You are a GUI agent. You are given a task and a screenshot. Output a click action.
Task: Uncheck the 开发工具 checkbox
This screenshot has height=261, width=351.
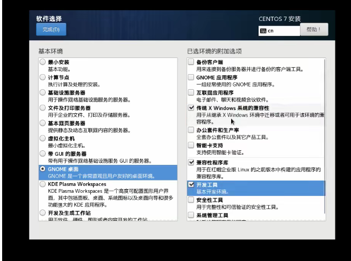click(x=191, y=185)
